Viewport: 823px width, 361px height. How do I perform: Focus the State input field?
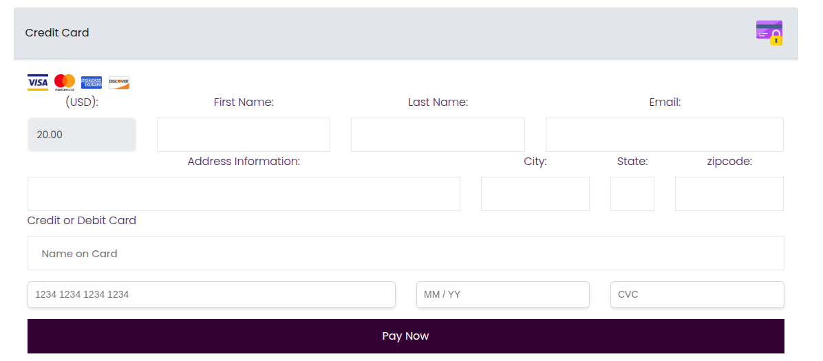[632, 194]
